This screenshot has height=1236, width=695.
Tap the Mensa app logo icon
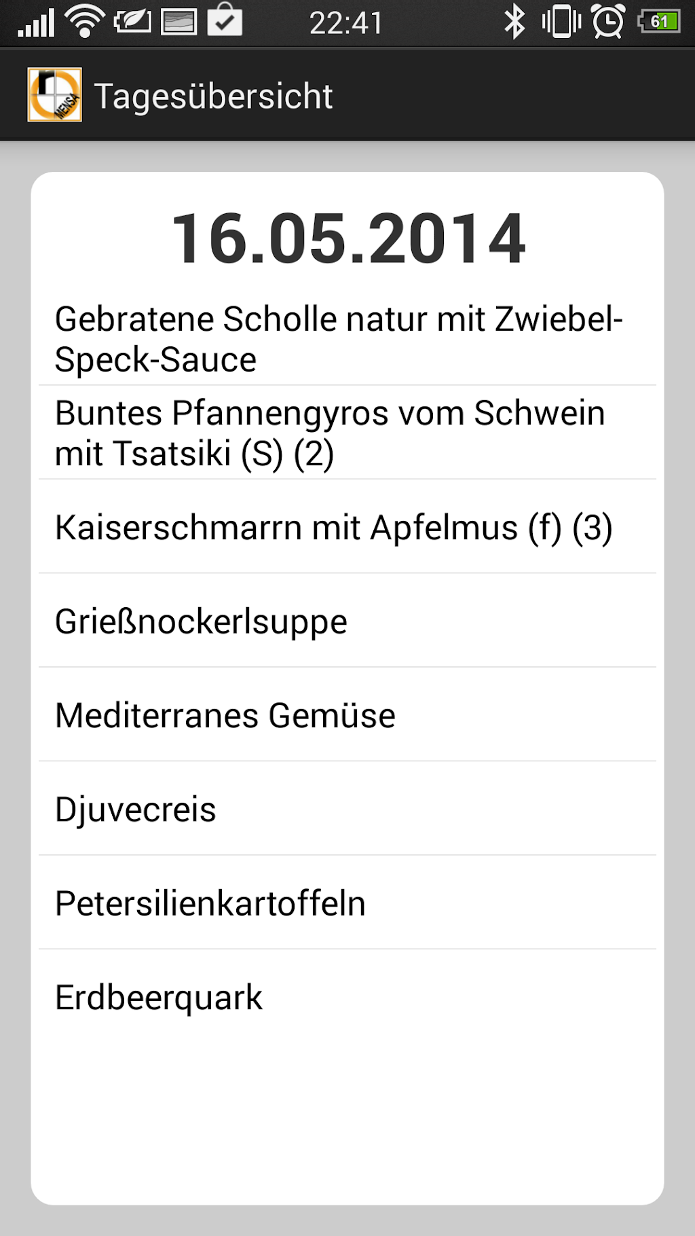(54, 95)
